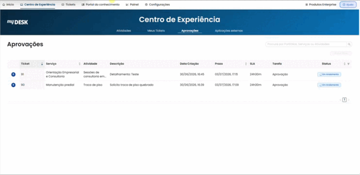Click creation date 30/06/2026, 16:45
360x175 pixels.
pyautogui.click(x=192, y=74)
